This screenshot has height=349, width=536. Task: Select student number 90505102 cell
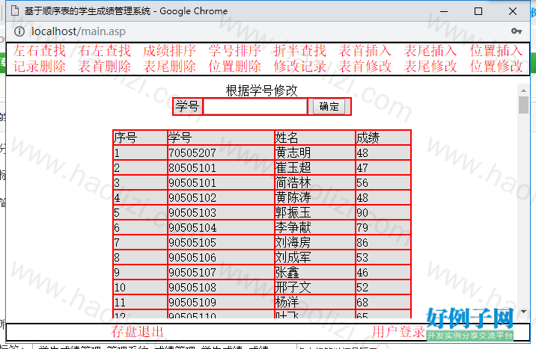221,198
